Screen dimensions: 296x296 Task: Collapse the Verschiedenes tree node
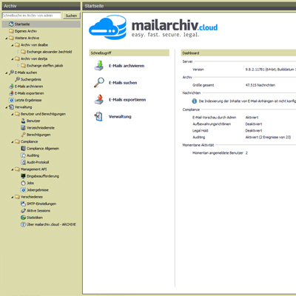point(13,197)
